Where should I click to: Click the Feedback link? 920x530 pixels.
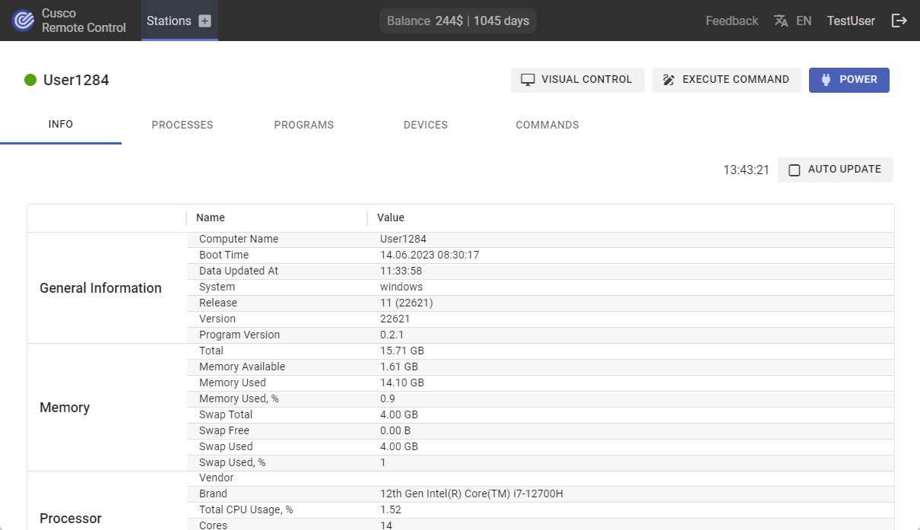(731, 21)
